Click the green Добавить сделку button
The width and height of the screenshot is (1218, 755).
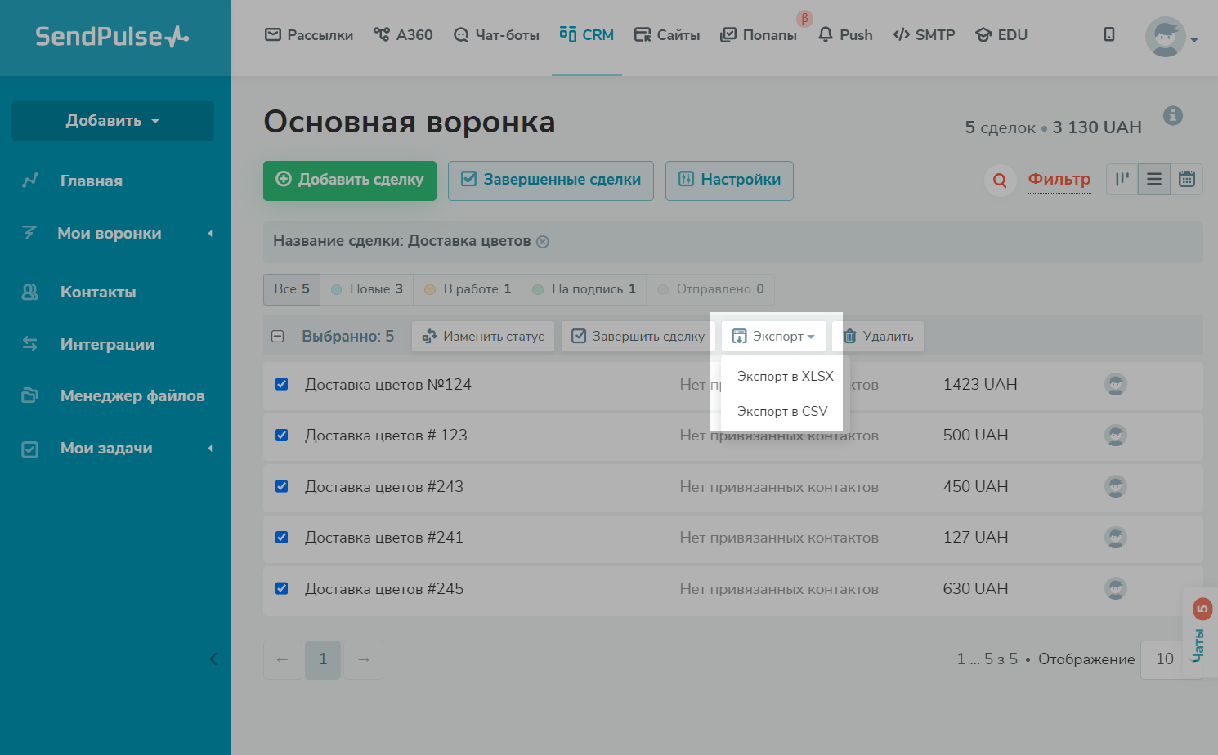tap(350, 181)
